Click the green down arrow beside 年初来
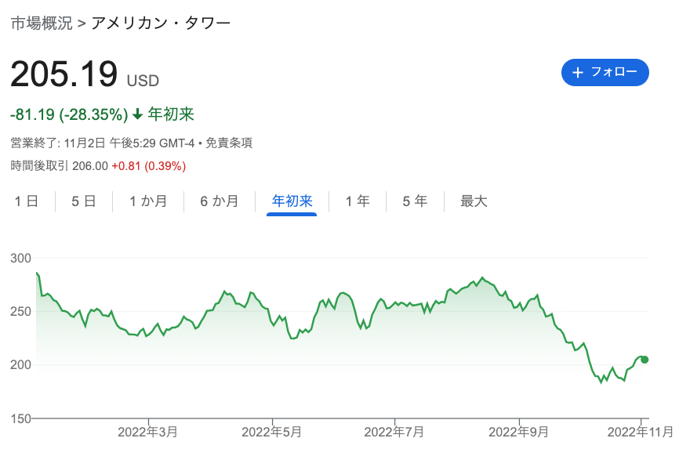This screenshot has height=449, width=679. click(x=137, y=114)
